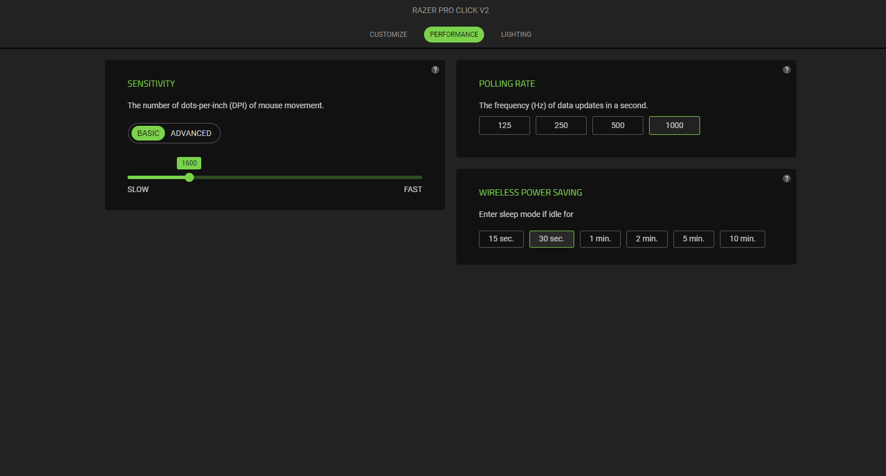Open the Sensitivity panel help icon
This screenshot has width=886, height=476.
435,70
